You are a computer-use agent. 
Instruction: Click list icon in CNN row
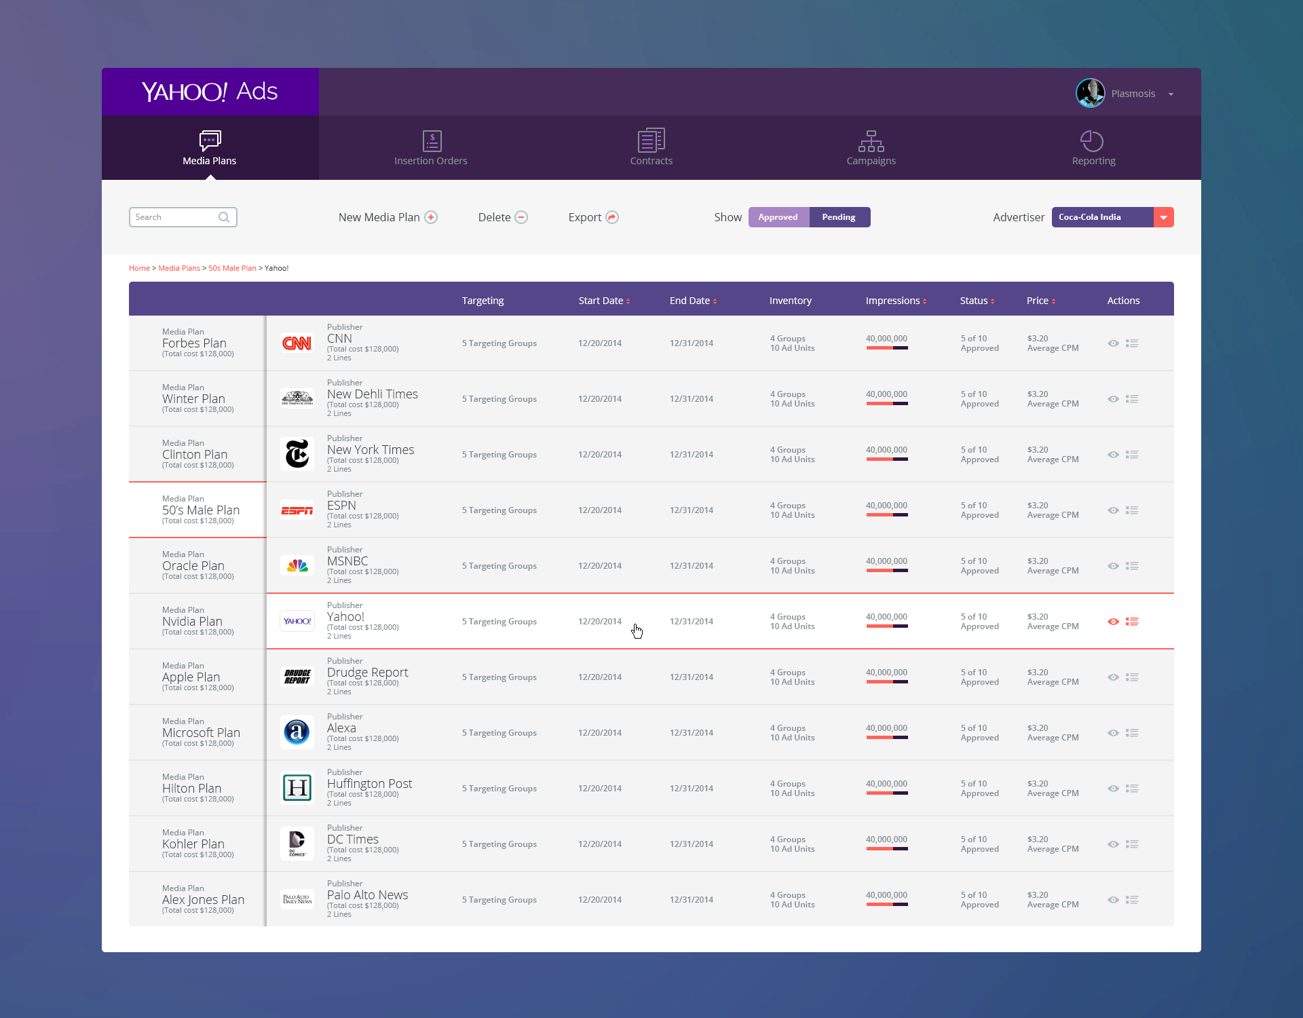pyautogui.click(x=1132, y=343)
